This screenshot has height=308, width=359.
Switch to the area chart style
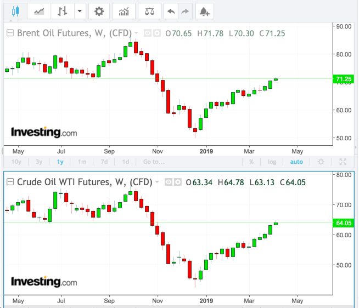click(39, 11)
